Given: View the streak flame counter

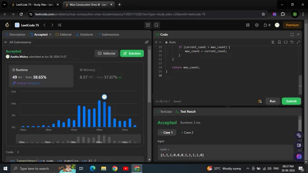Looking at the screenshot, I should pyautogui.click(x=267, y=25).
